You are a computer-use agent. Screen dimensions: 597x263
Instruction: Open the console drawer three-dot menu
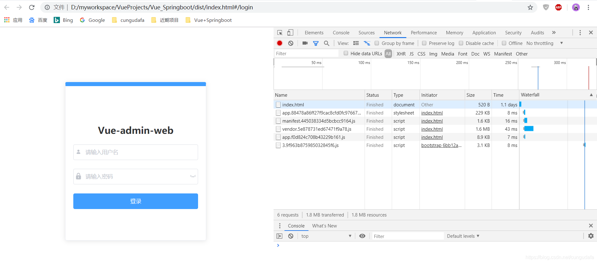[280, 226]
